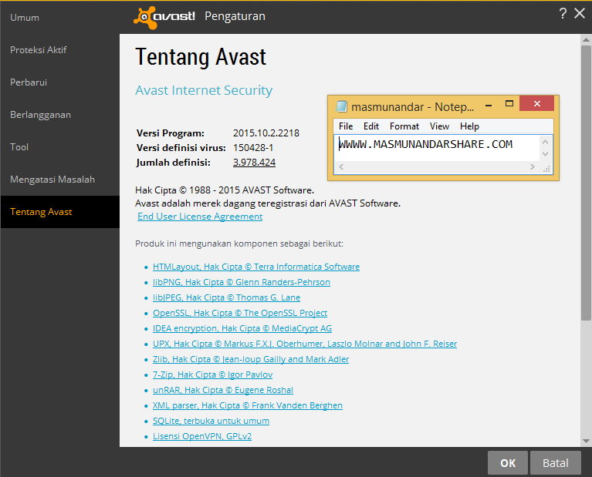Click the Notepad scroll down arrow
The width and height of the screenshot is (592, 477).
click(x=545, y=154)
